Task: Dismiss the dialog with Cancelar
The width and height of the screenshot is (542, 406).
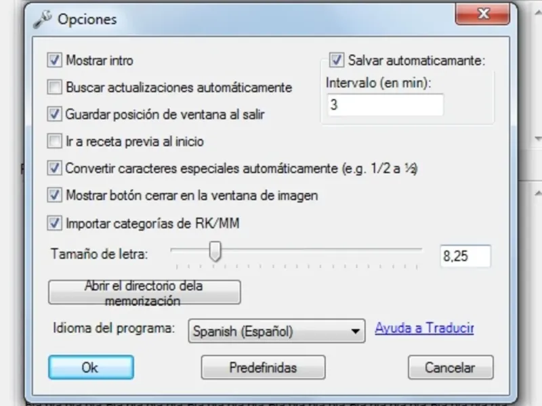Action: [451, 367]
